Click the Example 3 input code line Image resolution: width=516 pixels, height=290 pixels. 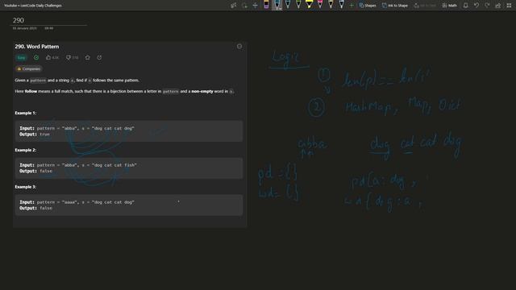[x=77, y=202]
